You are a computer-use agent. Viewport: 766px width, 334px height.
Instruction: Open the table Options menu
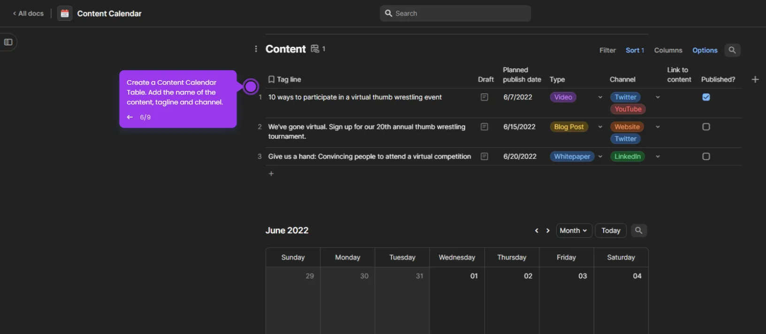coord(705,50)
